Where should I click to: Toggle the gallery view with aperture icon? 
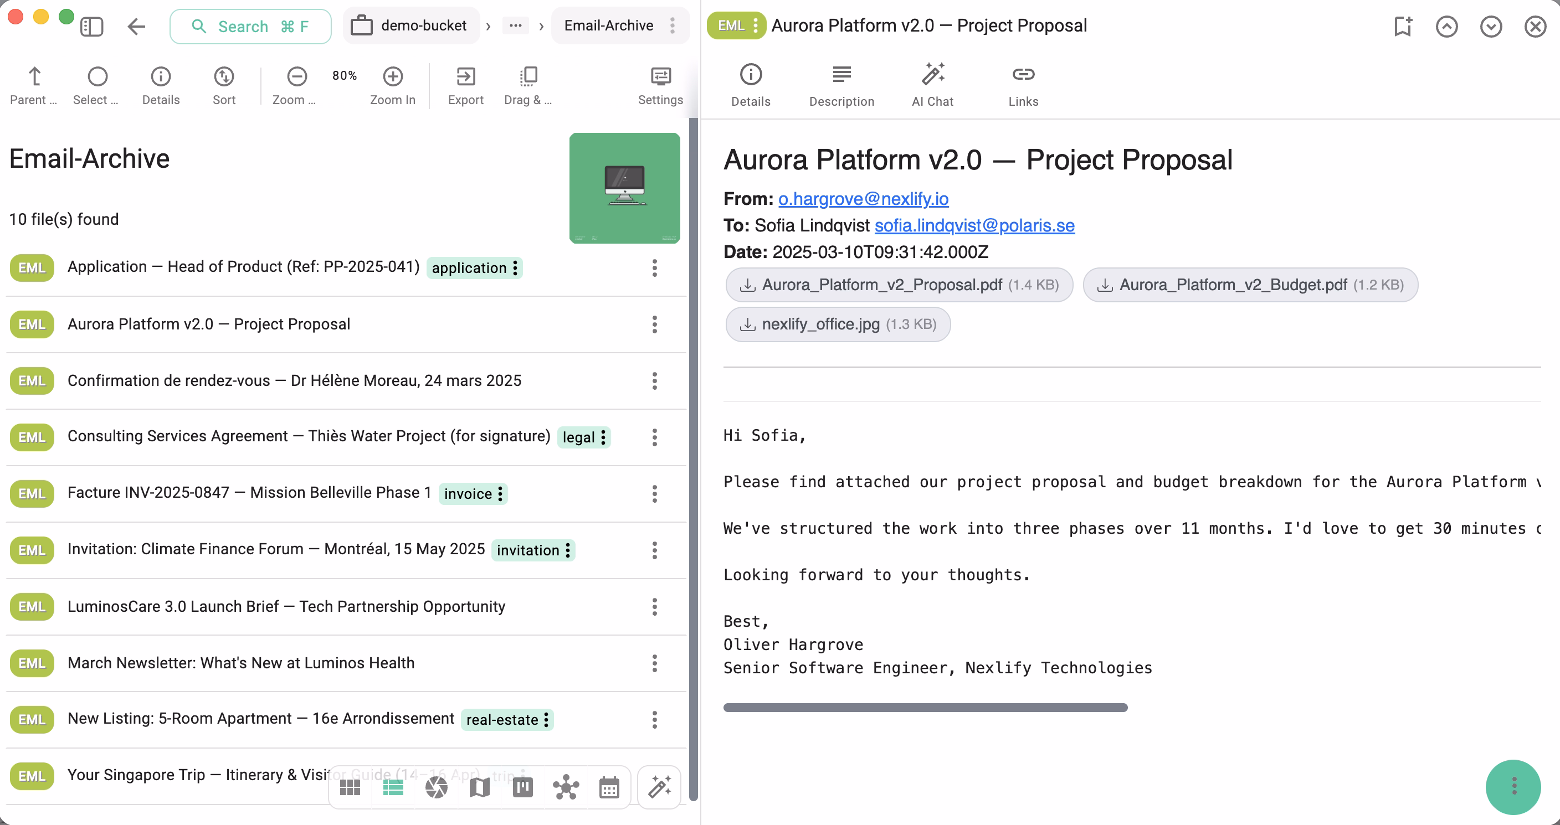(x=436, y=787)
